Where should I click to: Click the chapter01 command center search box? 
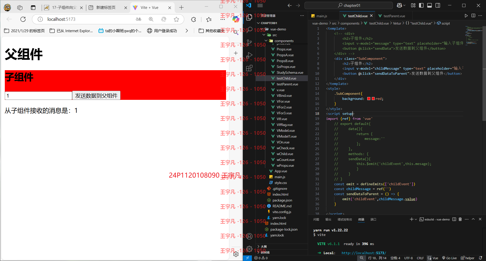pyautogui.click(x=349, y=5)
